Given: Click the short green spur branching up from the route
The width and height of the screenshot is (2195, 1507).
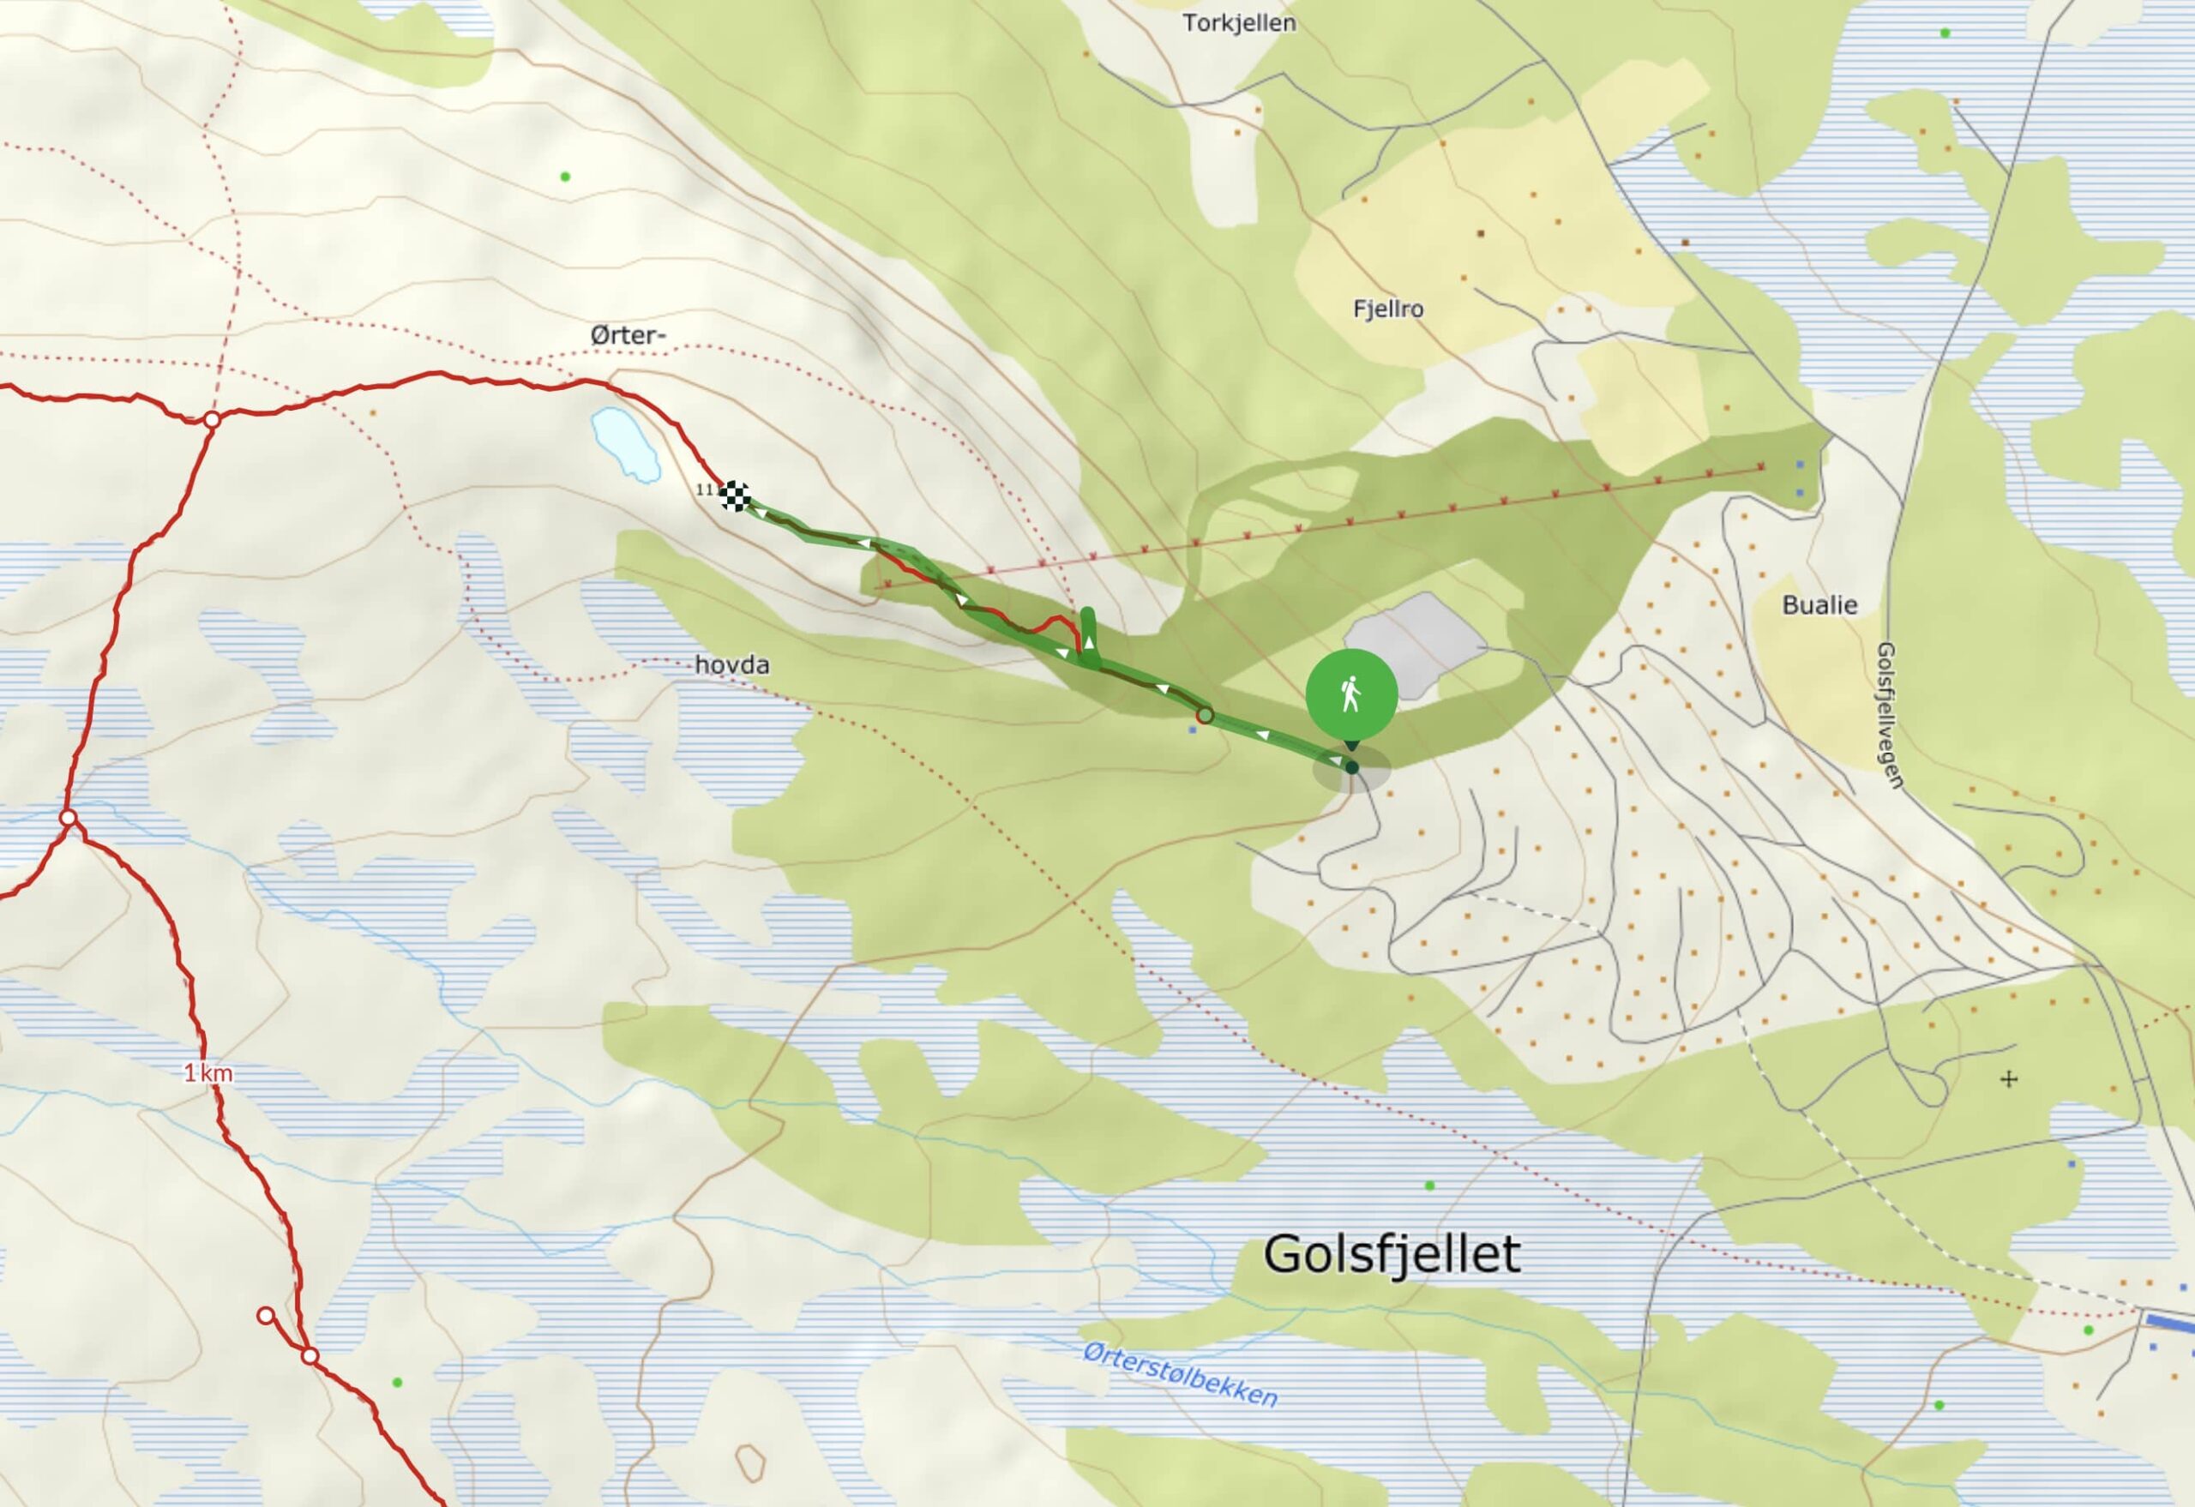Looking at the screenshot, I should [x=1088, y=636].
